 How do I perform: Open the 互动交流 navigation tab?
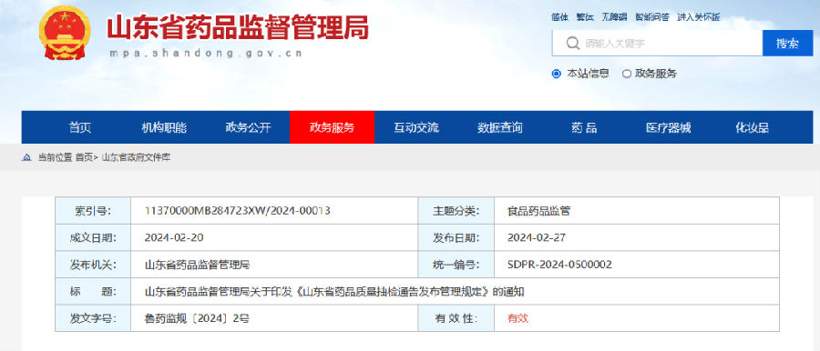pyautogui.click(x=416, y=127)
